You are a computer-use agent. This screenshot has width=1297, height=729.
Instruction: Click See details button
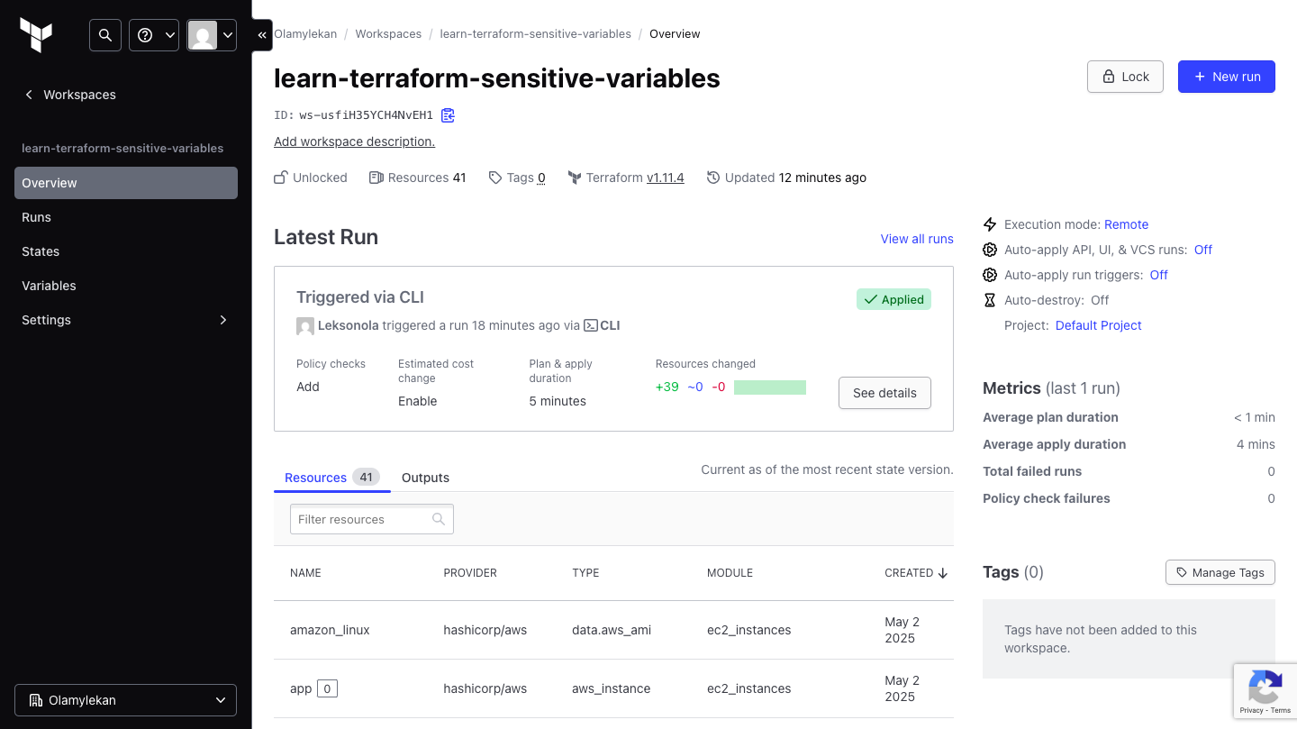coord(884,393)
